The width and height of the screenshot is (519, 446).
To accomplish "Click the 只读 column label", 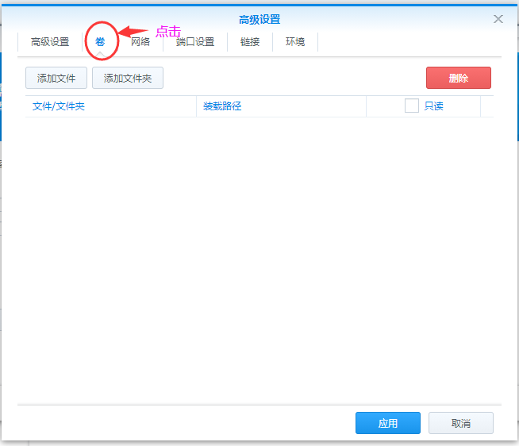I will point(433,106).
